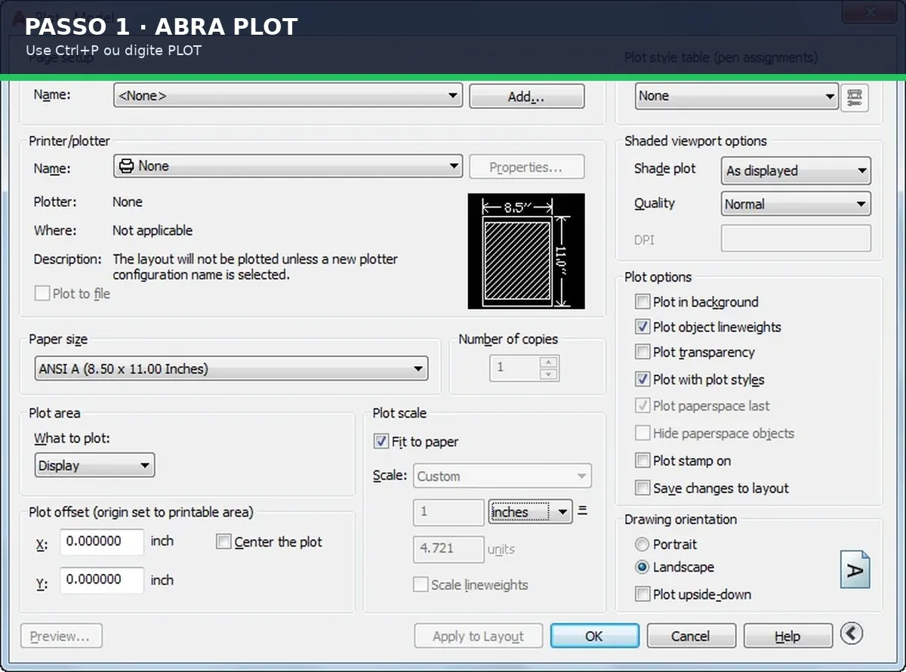
Task: Open Help for the Plot dialog
Action: pos(787,636)
